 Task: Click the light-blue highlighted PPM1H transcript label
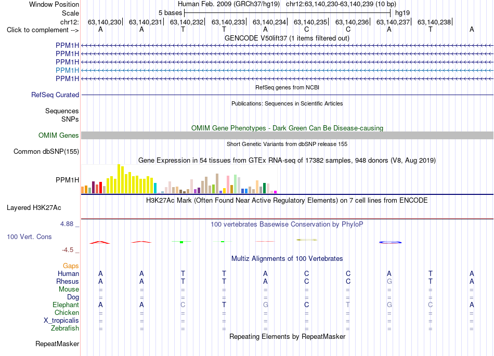tap(67, 70)
